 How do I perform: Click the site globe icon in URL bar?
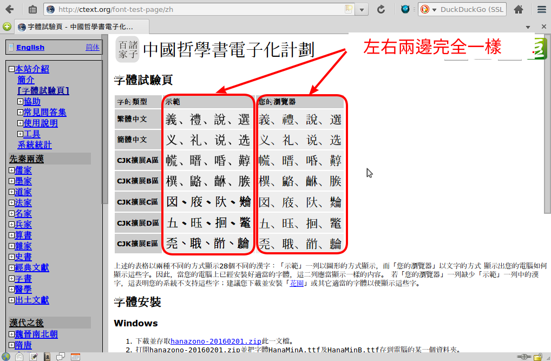point(50,10)
